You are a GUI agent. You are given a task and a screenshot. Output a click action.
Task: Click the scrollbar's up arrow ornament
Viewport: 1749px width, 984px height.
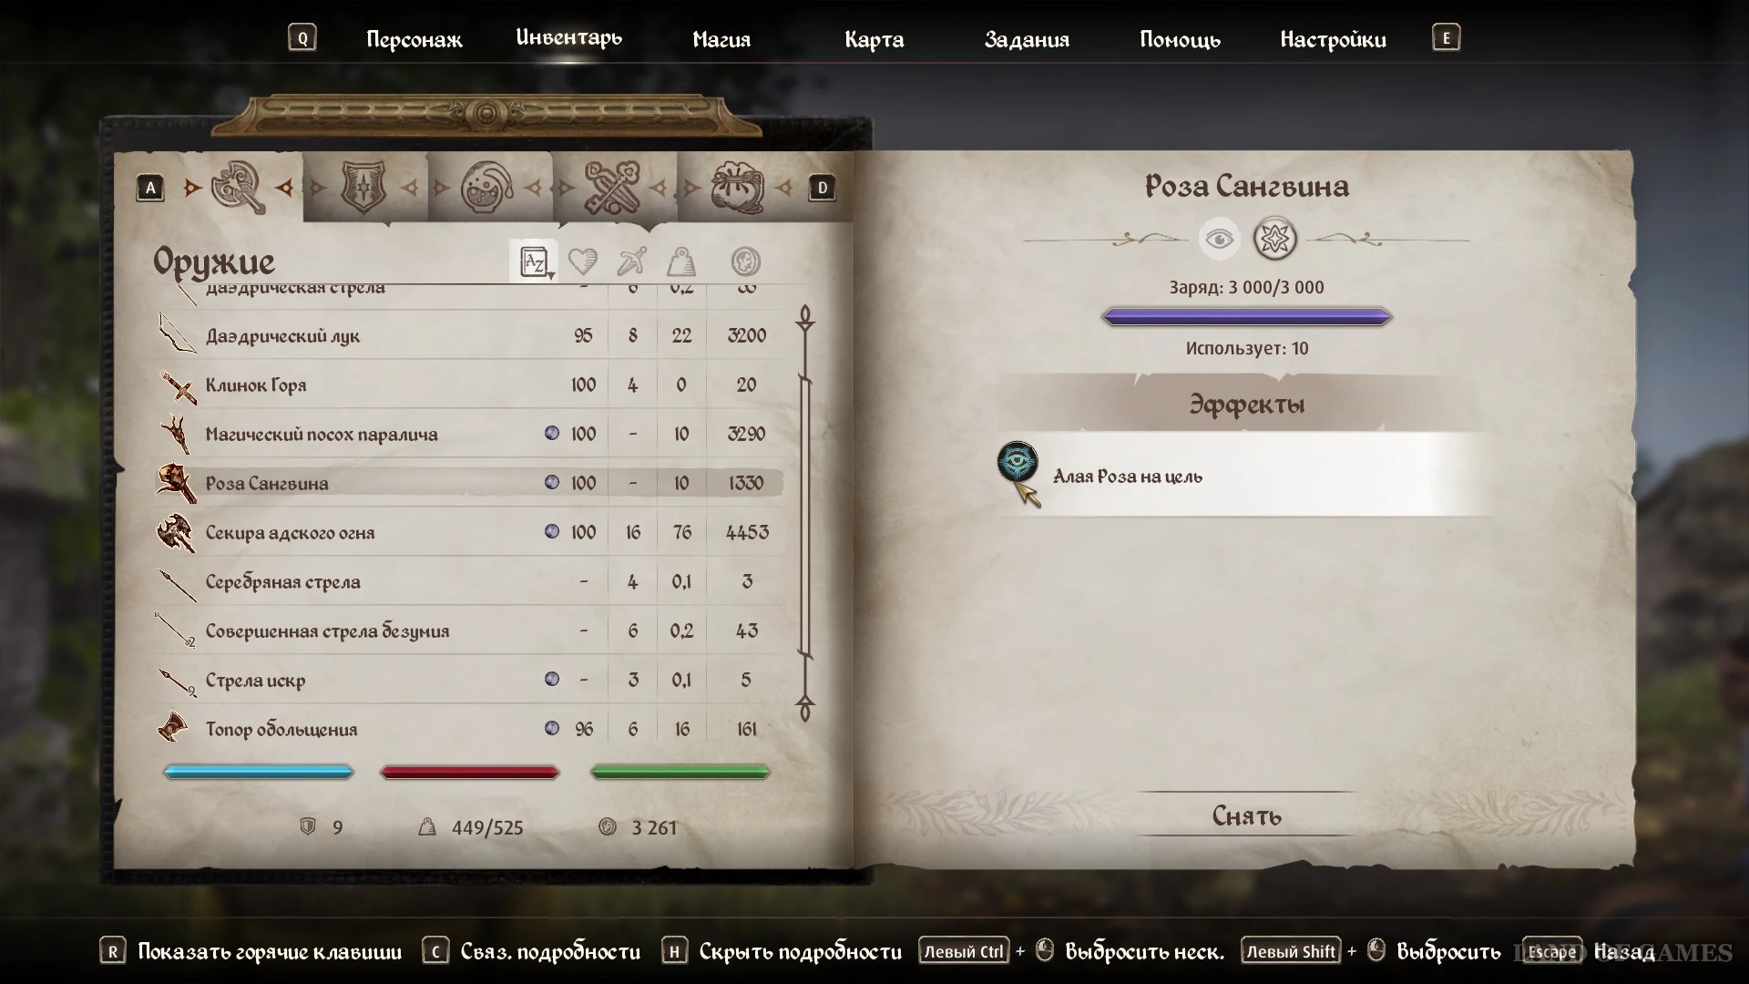coord(805,318)
